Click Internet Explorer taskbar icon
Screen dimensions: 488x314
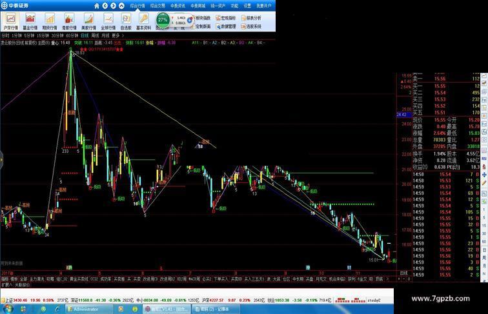tap(57, 309)
